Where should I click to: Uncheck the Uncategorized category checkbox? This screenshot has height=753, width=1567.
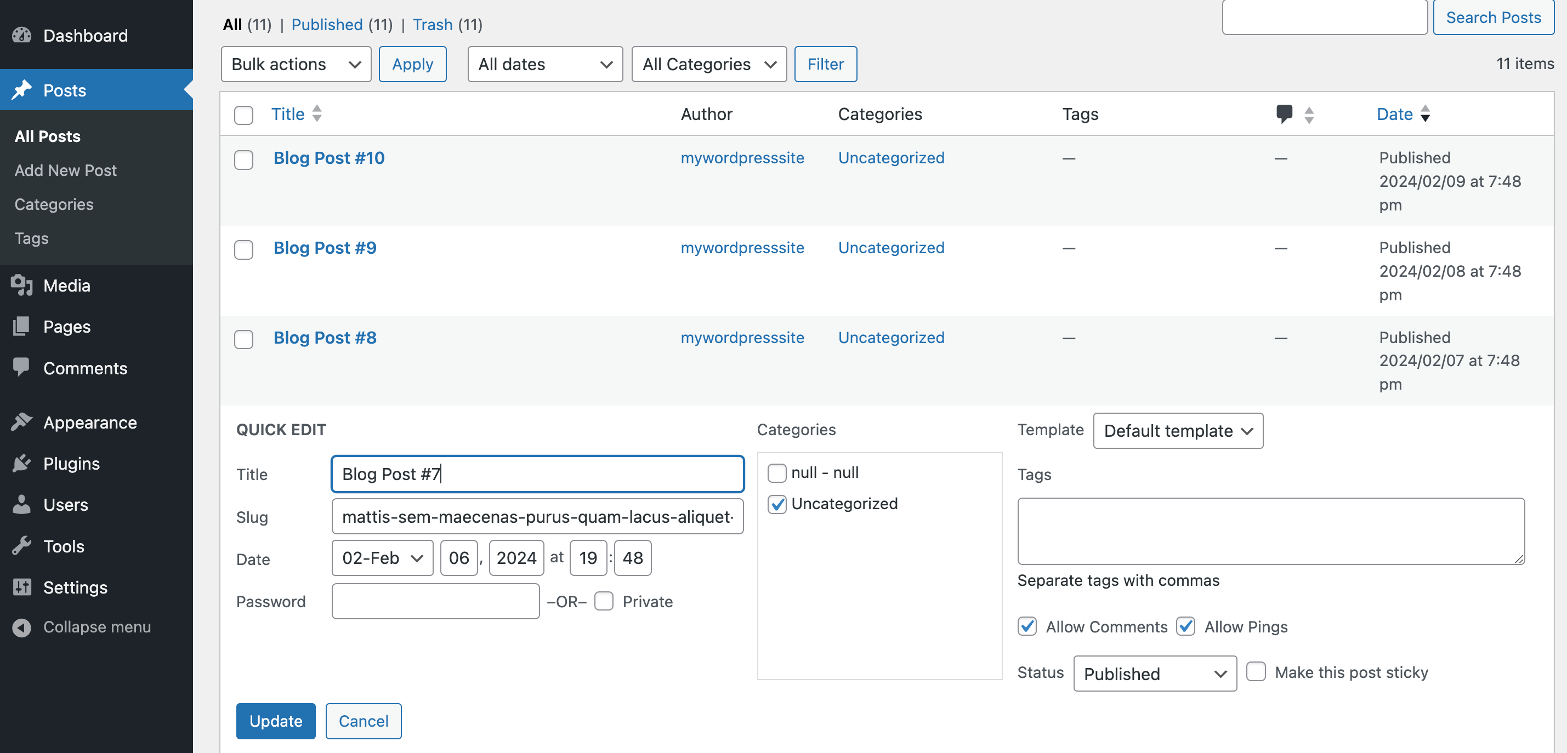[776, 504]
